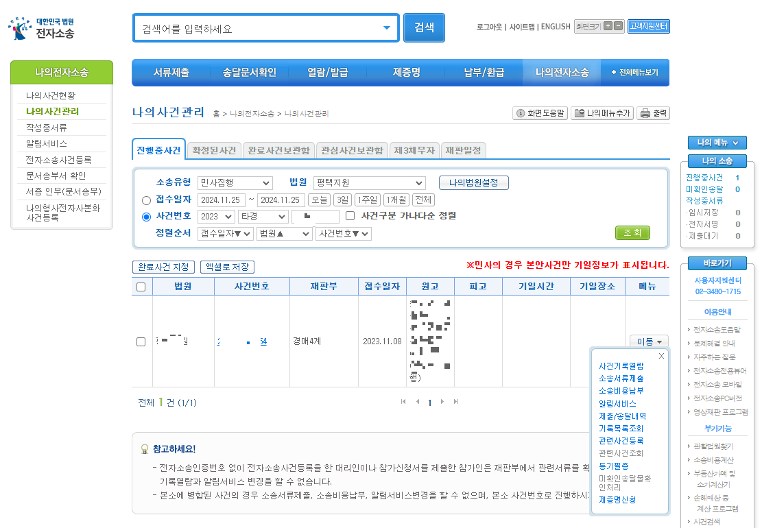762x528 pixels.
Task: Toggle the select-all checkbox in table header
Action: tap(141, 286)
